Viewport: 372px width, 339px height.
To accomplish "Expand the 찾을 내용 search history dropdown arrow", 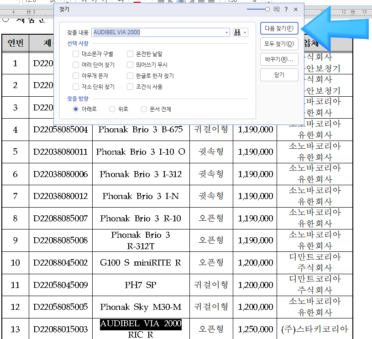I will pyautogui.click(x=227, y=32).
